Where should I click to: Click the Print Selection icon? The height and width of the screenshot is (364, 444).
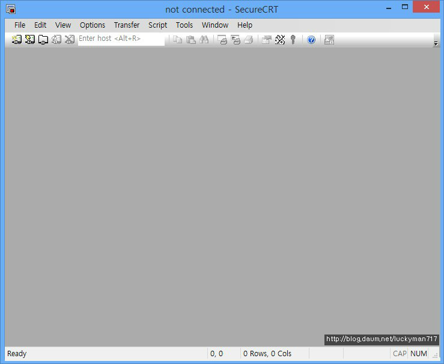236,40
